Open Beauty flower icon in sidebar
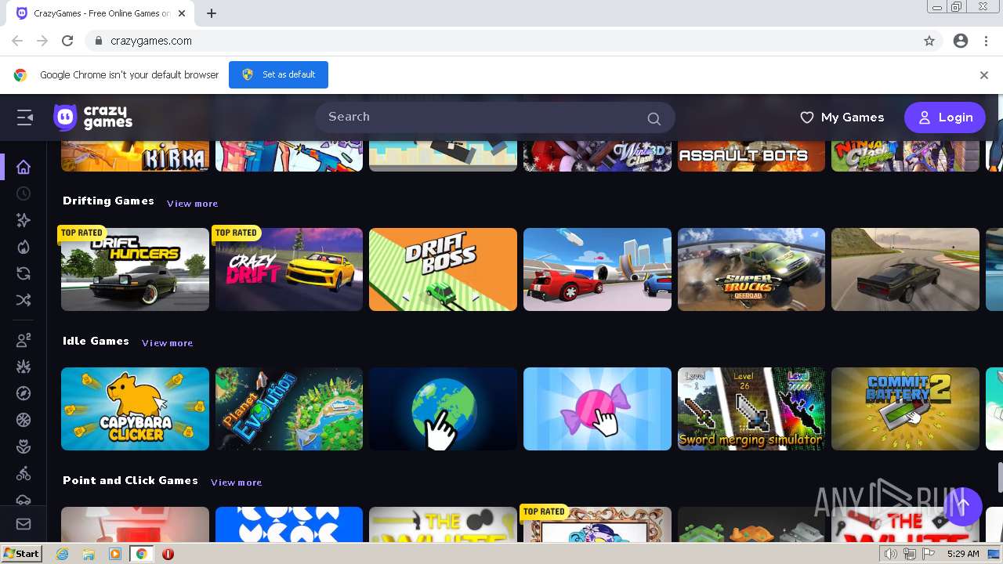The width and height of the screenshot is (1003, 564). [x=24, y=446]
